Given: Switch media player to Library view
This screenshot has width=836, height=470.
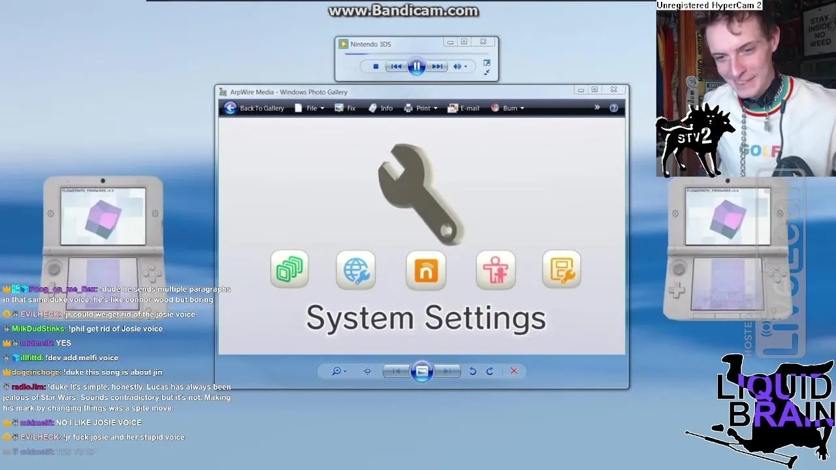Looking at the screenshot, I should coord(487,63).
